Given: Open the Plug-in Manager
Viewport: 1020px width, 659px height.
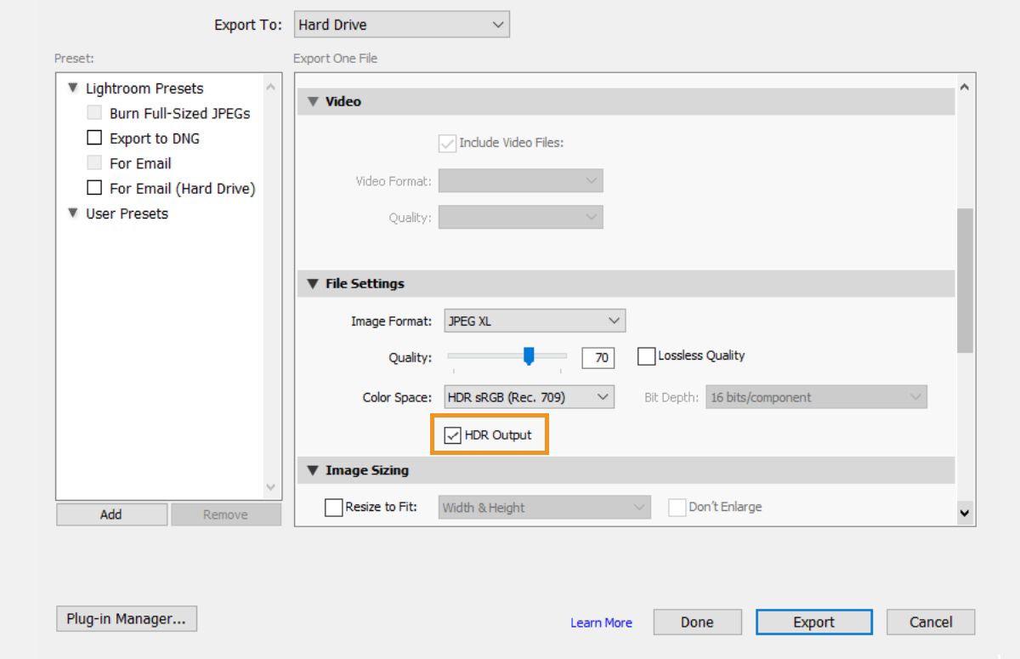Looking at the screenshot, I should coord(126,619).
